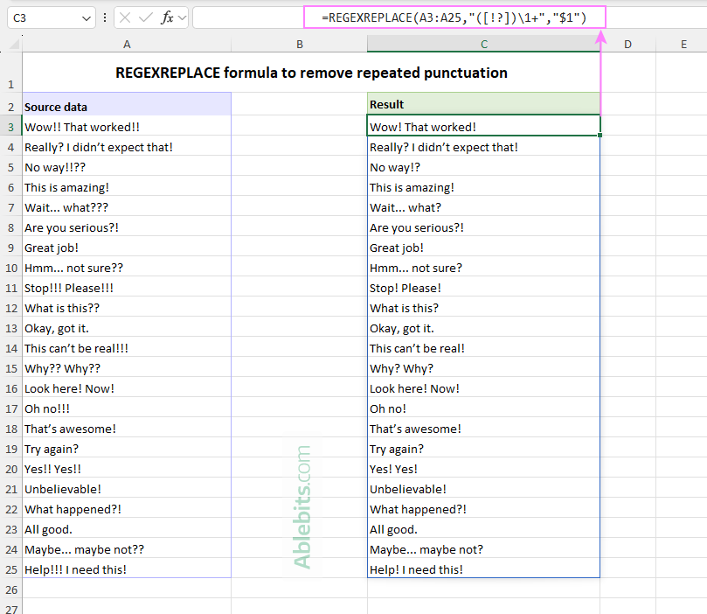This screenshot has width=707, height=614.
Task: Select cell 'Stop!!! Please!!!'
Action: 127,289
